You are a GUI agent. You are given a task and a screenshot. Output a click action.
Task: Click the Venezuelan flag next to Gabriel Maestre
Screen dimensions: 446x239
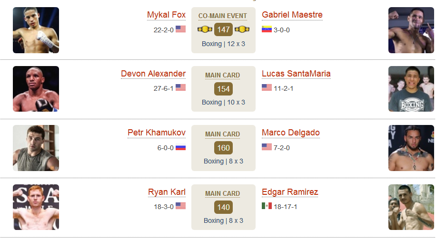[x=267, y=29]
